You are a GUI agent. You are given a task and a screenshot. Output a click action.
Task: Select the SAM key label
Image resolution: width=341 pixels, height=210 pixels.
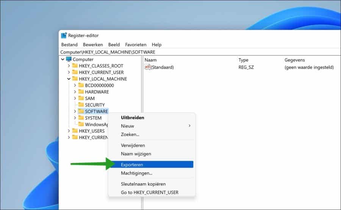(x=89, y=98)
